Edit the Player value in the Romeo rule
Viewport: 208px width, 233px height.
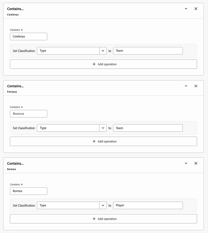pos(148,205)
